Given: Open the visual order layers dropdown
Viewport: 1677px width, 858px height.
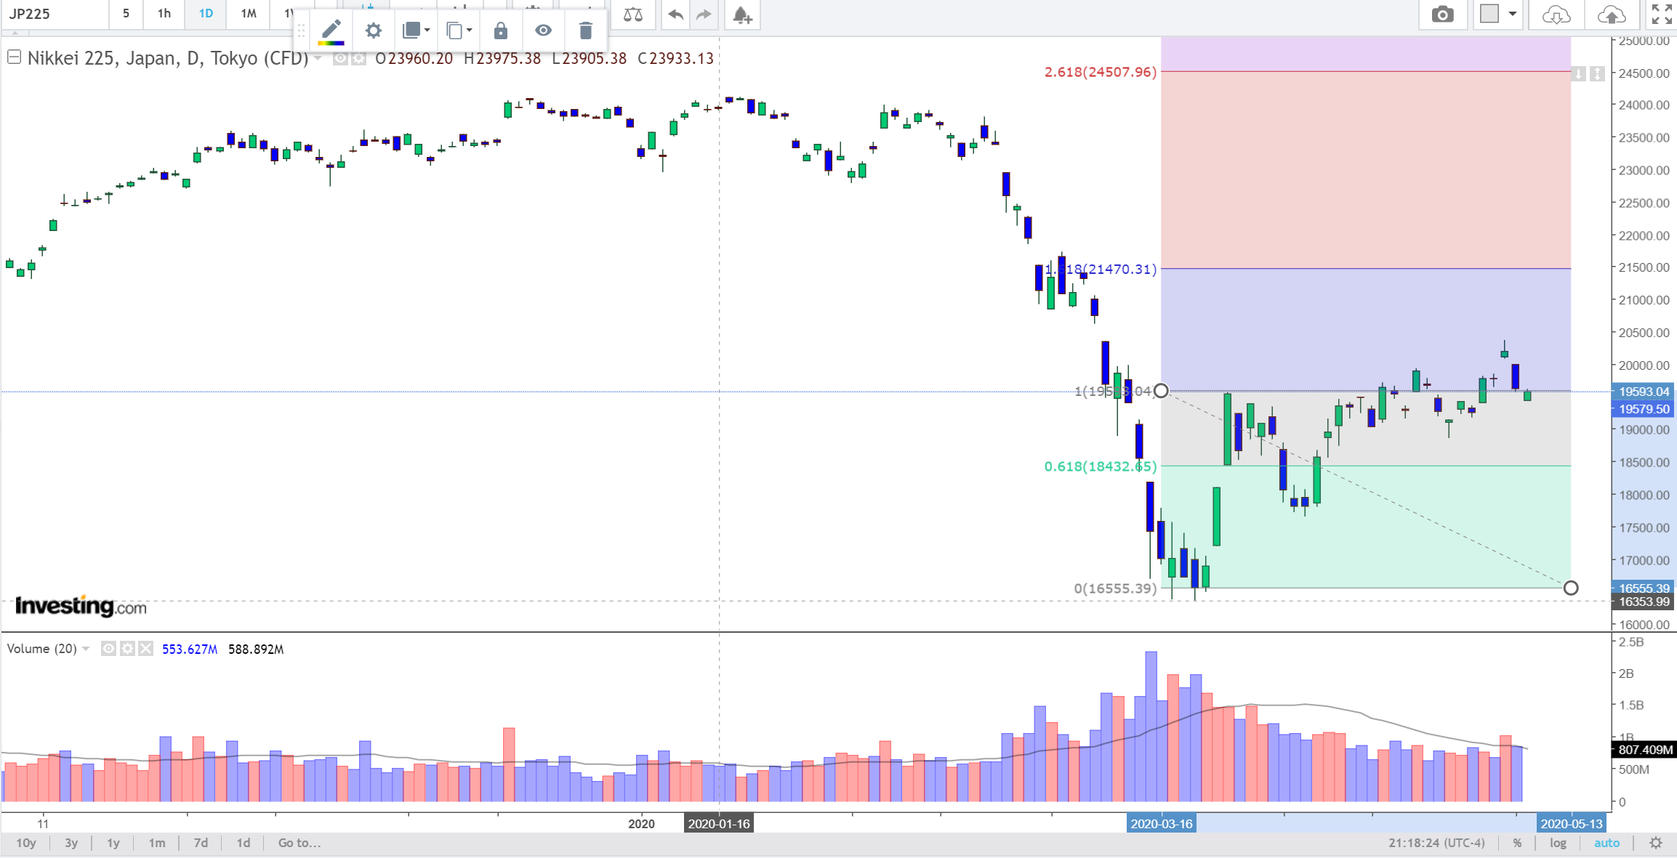Looking at the screenshot, I should click(416, 31).
